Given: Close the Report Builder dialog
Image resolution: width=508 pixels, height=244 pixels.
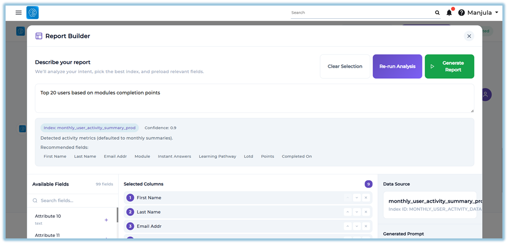Looking at the screenshot, I should [469, 36].
